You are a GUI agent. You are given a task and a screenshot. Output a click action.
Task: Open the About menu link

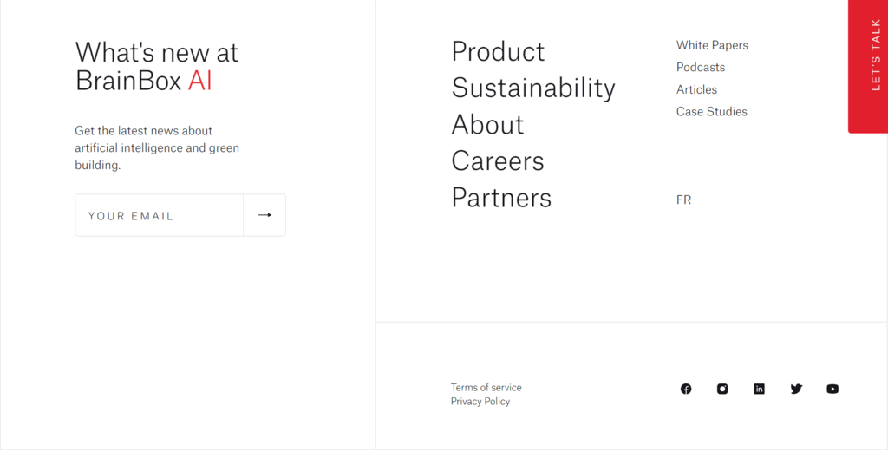(x=487, y=125)
